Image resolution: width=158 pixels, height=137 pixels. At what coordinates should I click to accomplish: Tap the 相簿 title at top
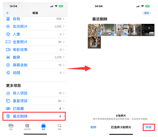coord(35,13)
